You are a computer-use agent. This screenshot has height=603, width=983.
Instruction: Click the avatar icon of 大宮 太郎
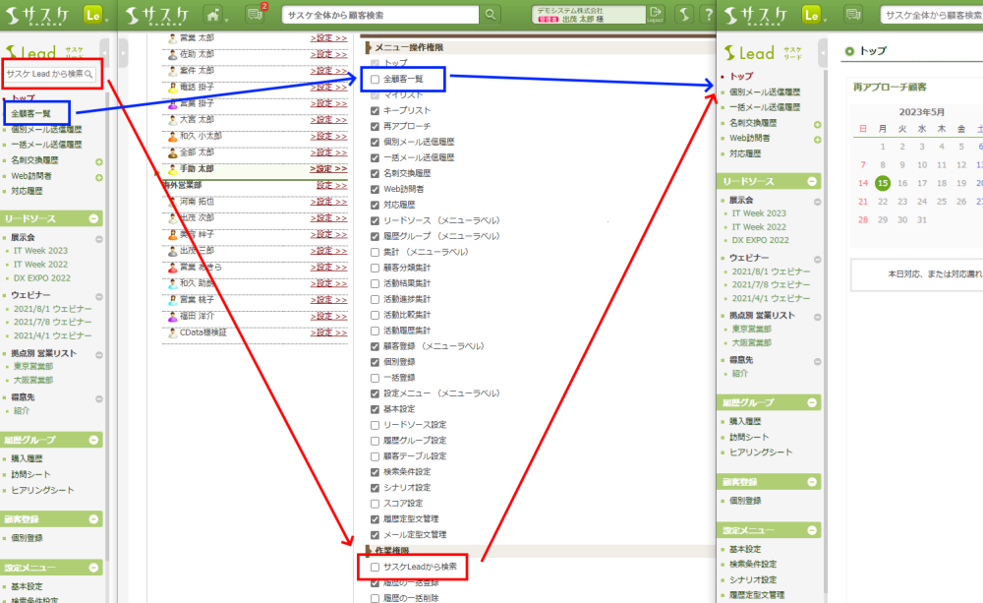click(x=172, y=120)
